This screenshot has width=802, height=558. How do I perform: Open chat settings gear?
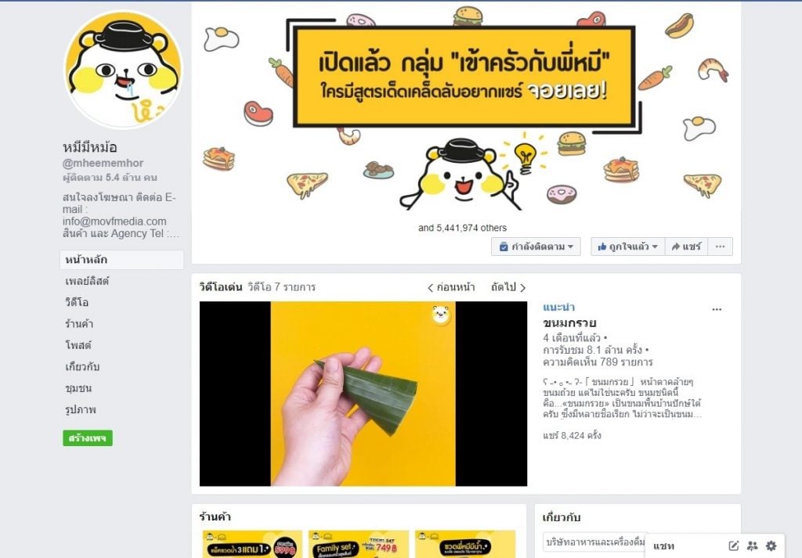click(771, 545)
